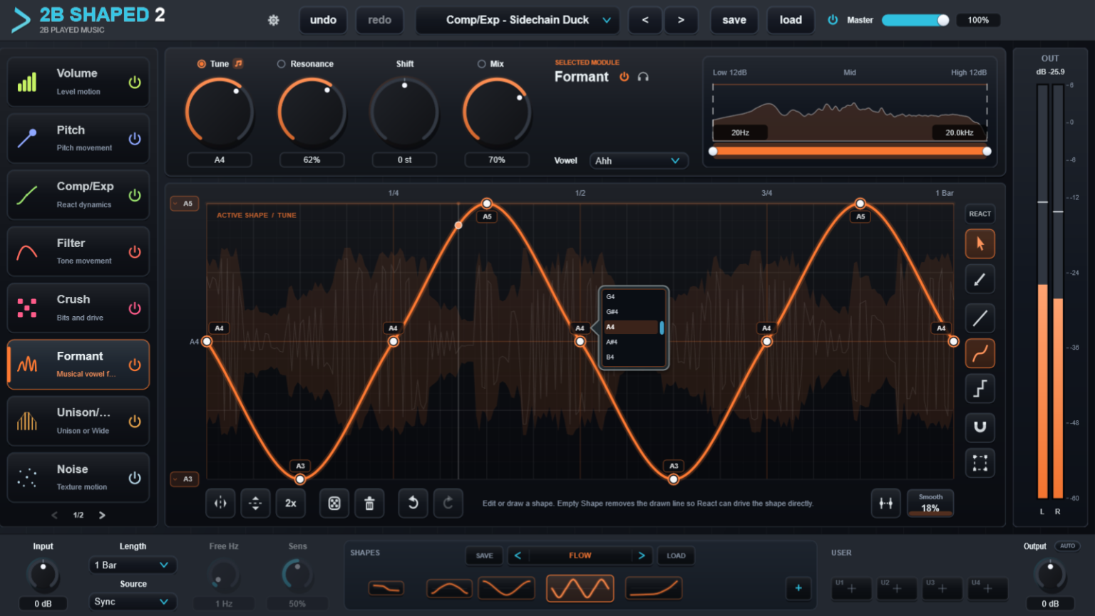
Task: Switch the Filter module power
Action: tap(135, 252)
